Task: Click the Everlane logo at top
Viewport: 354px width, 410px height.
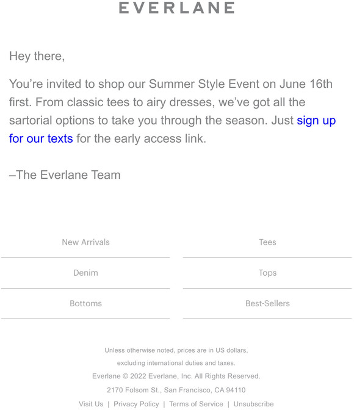Action: 177,7
